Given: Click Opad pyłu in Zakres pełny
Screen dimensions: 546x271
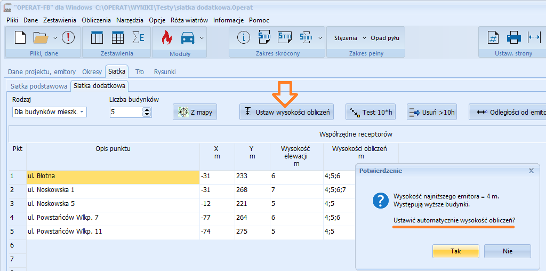Looking at the screenshot, I should [x=385, y=38].
